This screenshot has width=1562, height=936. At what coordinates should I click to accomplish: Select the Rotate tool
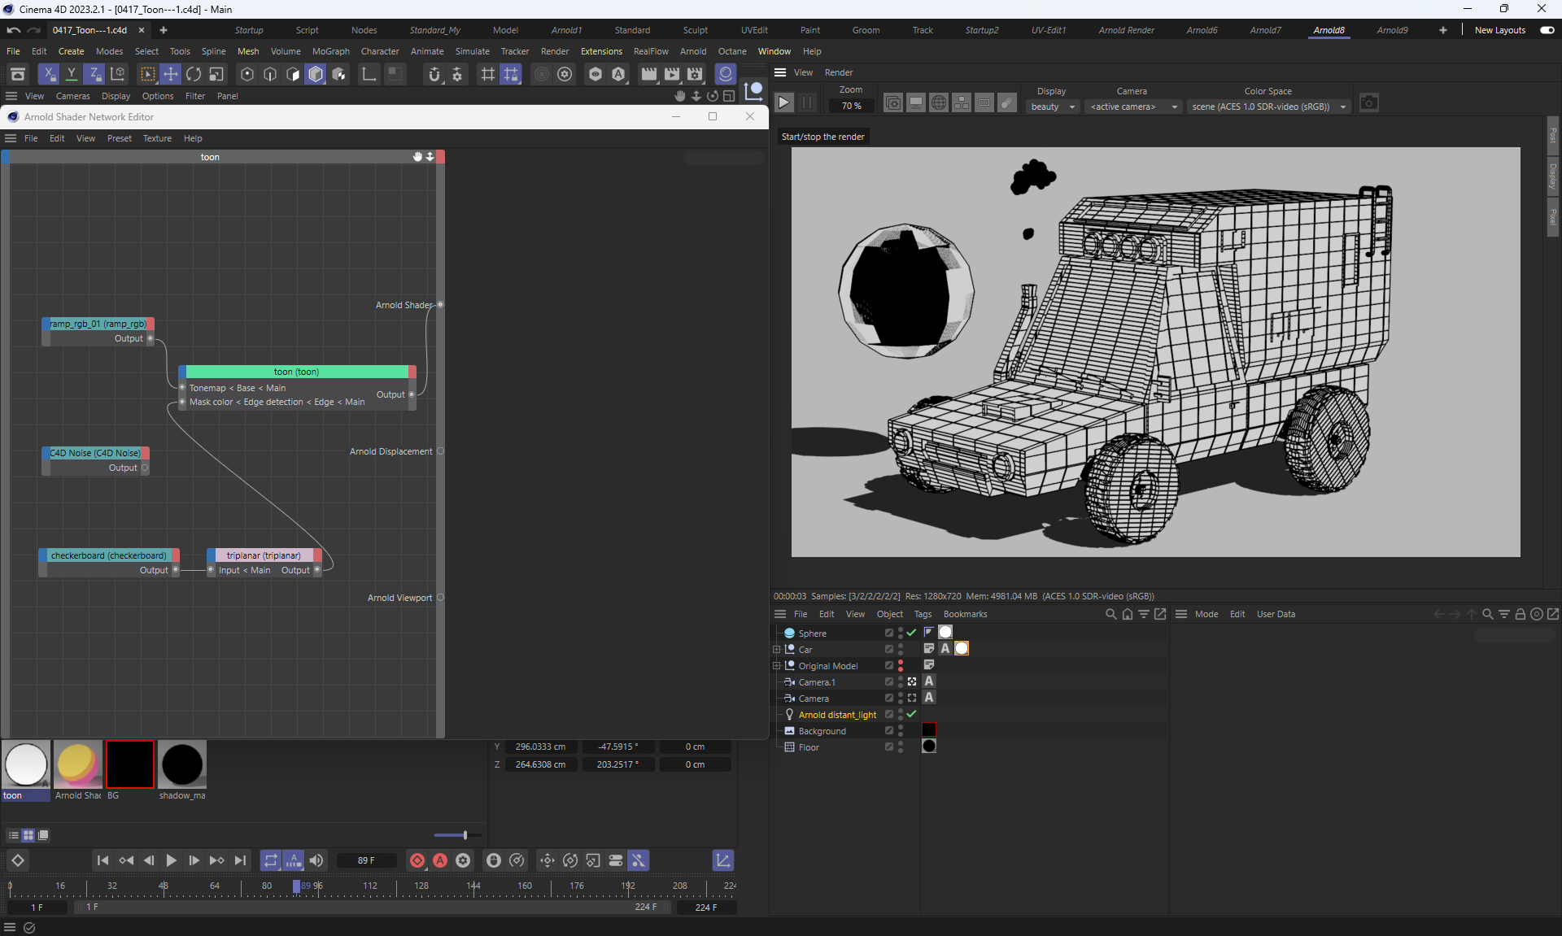pos(194,75)
